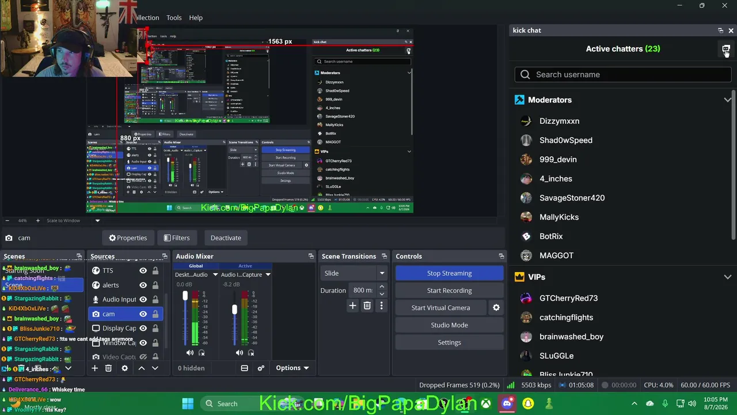This screenshot has width=737, height=415.
Task: Hide the Display Capture source
Action: 143,329
